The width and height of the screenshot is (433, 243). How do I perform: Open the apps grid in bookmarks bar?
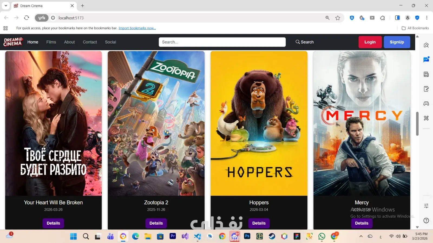5,28
